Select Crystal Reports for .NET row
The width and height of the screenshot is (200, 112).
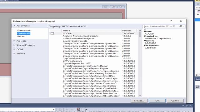94,63
